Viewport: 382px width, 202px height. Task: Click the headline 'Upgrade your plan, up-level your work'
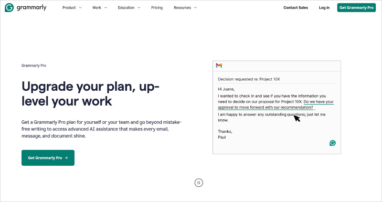[90, 94]
